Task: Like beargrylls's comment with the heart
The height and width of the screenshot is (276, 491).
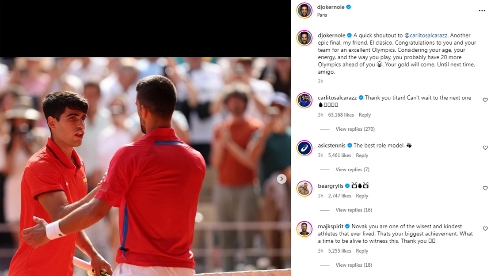Action: point(485,188)
